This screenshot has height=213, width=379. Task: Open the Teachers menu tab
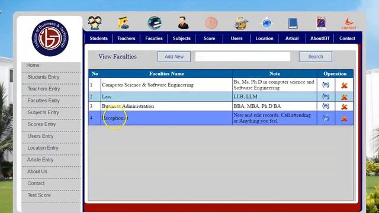126,38
